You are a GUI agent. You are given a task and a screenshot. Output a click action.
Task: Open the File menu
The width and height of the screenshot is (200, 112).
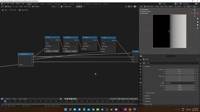[x=5, y=4]
